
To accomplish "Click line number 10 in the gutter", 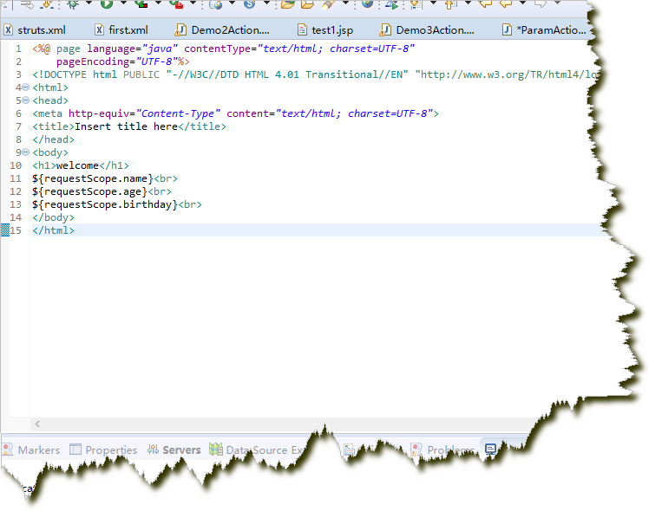I will pos(16,165).
